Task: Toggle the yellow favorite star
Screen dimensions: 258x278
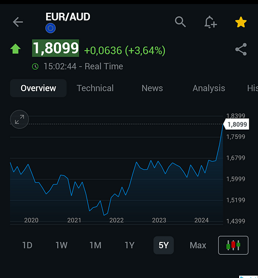Action: click(x=241, y=22)
